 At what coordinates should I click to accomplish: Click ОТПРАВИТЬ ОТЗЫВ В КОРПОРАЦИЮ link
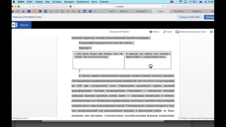196,119
